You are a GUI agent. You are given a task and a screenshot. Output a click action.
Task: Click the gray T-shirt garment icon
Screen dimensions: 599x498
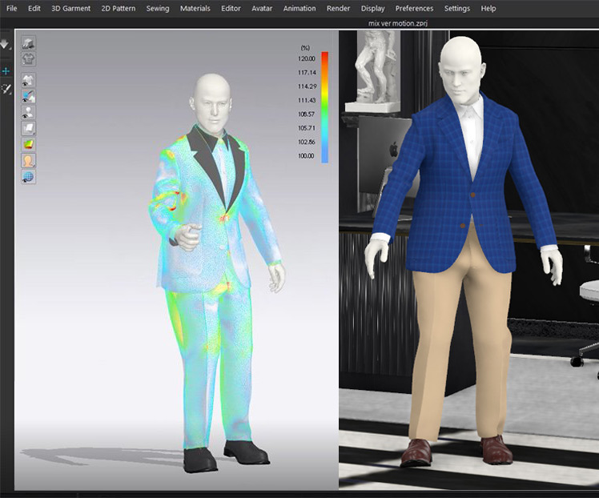pos(28,57)
